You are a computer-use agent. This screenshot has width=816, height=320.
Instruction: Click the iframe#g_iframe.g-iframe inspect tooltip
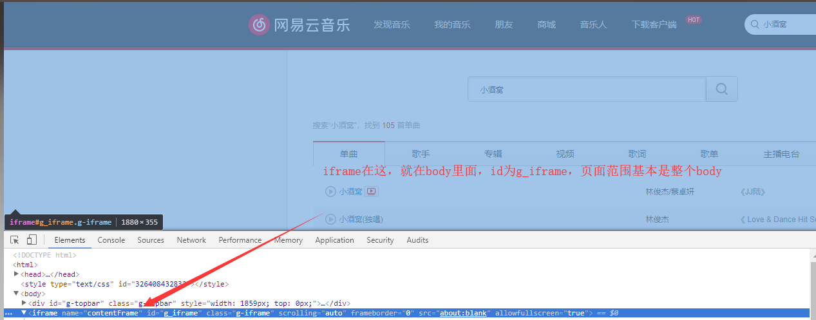tap(84, 222)
